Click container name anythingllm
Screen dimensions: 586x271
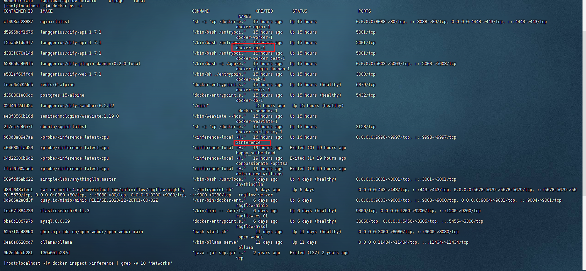249,185
